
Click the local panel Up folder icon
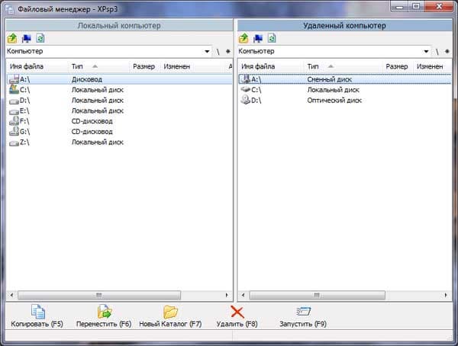tap(12, 38)
